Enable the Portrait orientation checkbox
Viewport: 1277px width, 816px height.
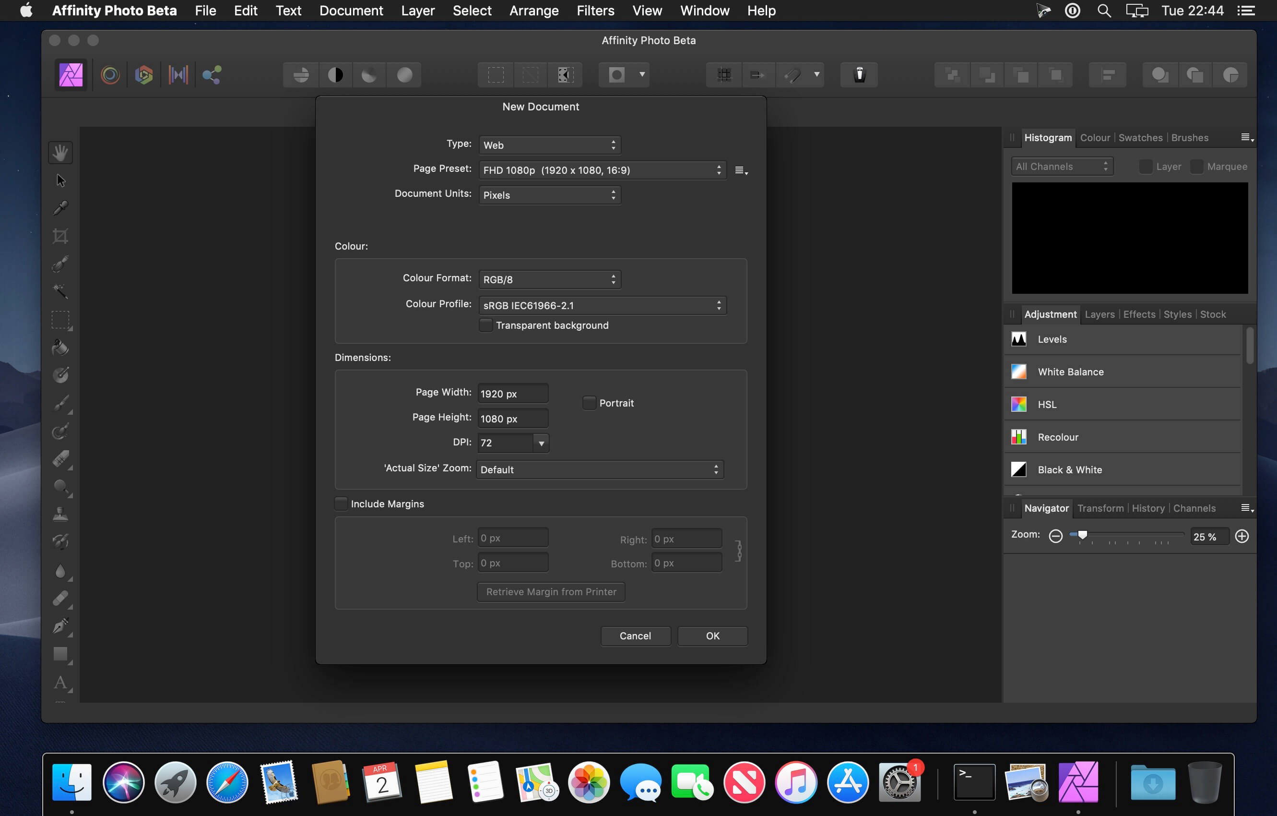(x=587, y=402)
